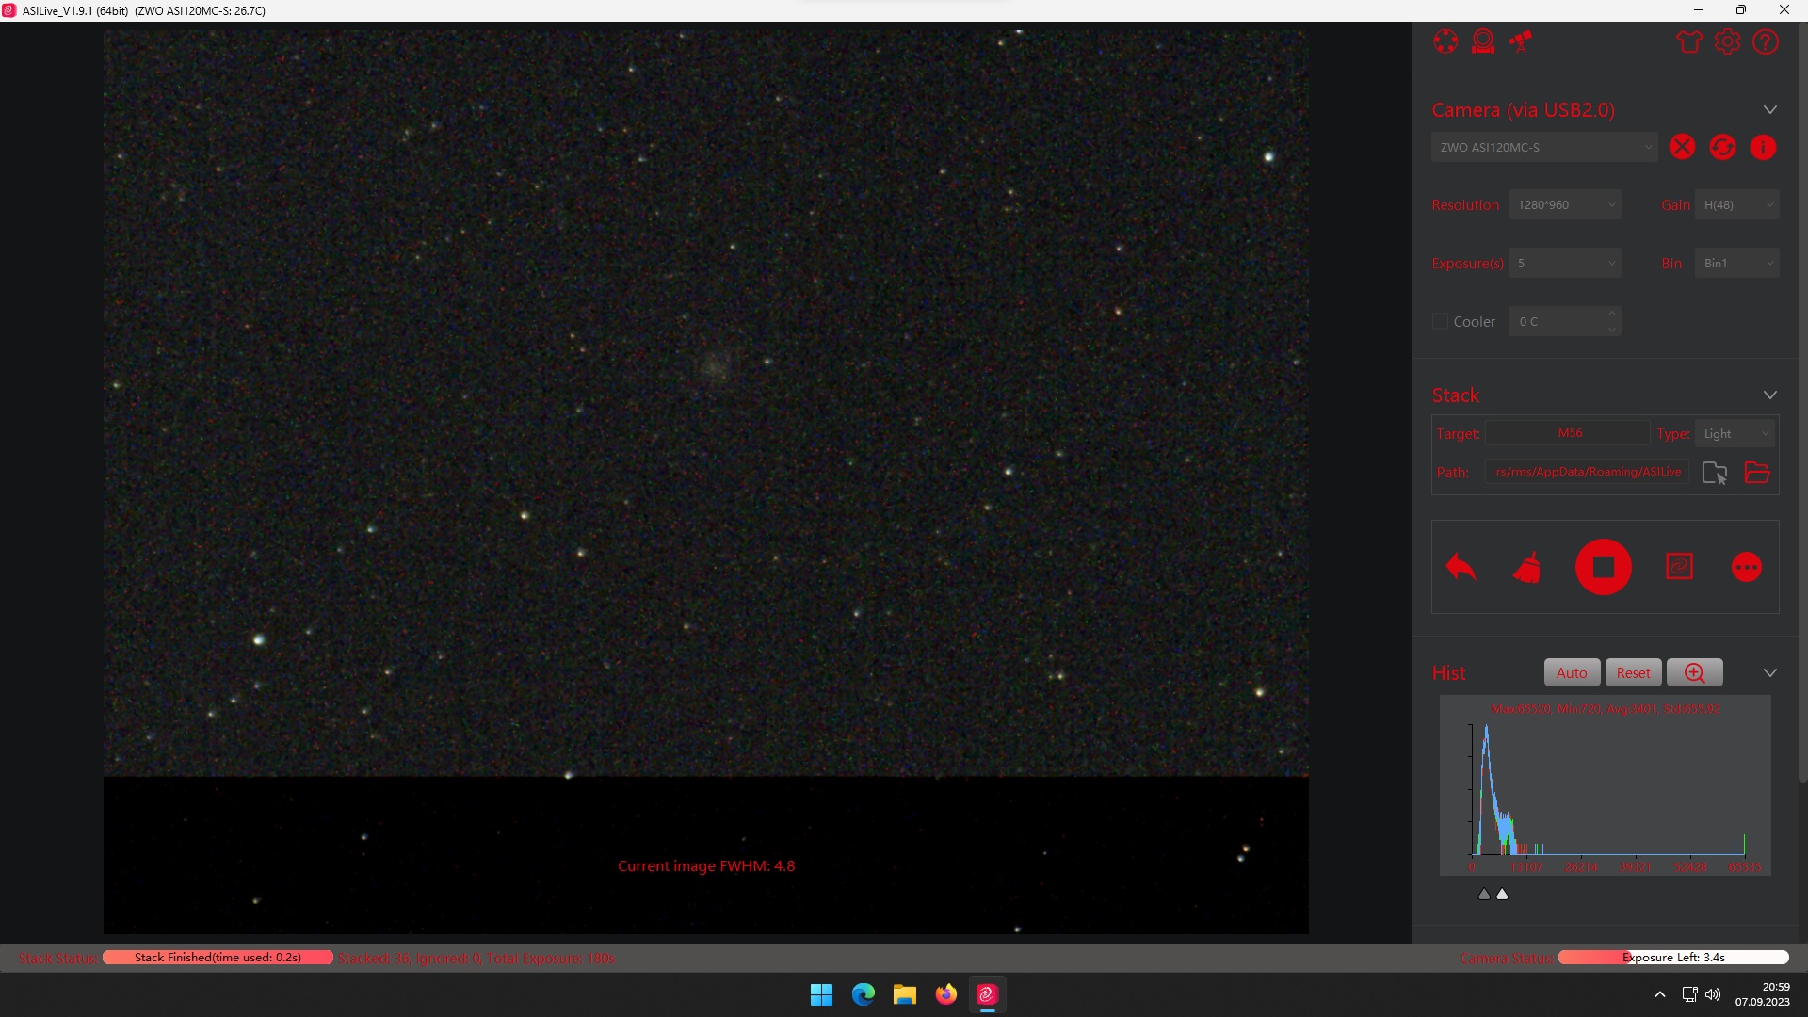
Task: Clear the stack with broom icon
Action: pos(1527,567)
